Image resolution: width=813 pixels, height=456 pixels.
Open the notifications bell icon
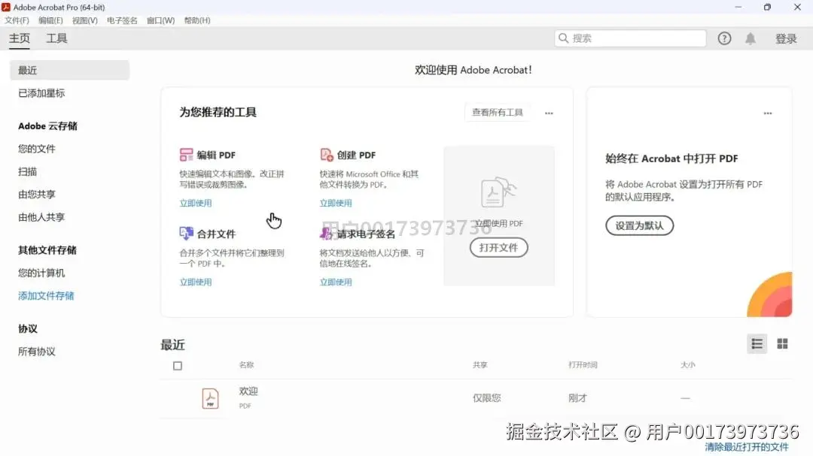click(x=750, y=38)
